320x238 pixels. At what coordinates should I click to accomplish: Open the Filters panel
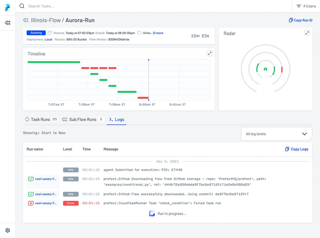point(306,6)
